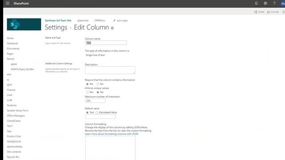The height and width of the screenshot is (160, 285).
Task: Open TestAjDocLib in left navigation
Action: pyautogui.click(x=14, y=141)
